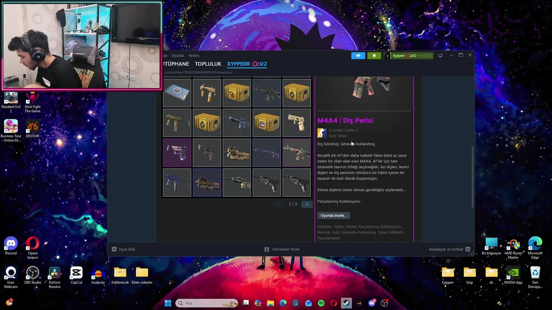This screenshot has height=310, width=552.
Task: Open Opera tarayıcı desktop shortcut
Action: point(32,248)
